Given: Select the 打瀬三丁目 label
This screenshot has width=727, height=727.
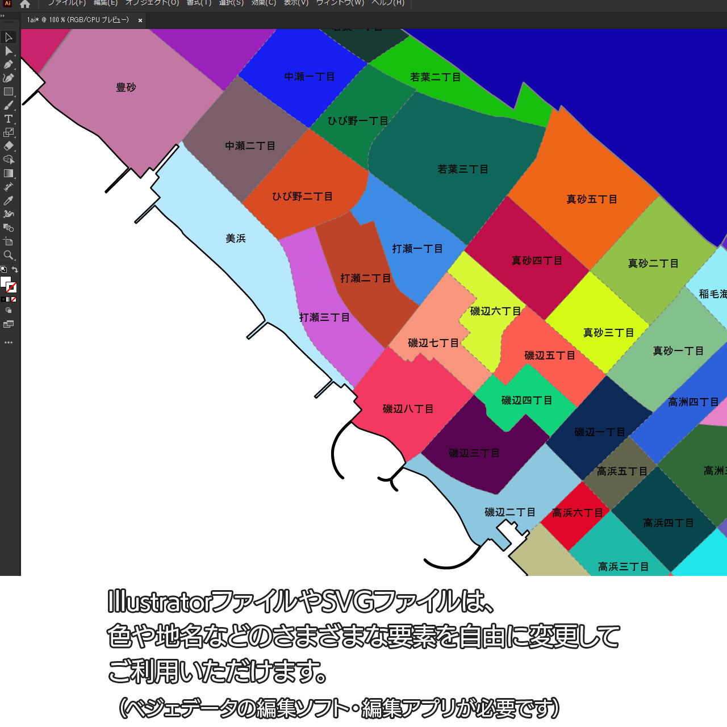Looking at the screenshot, I should click(324, 317).
